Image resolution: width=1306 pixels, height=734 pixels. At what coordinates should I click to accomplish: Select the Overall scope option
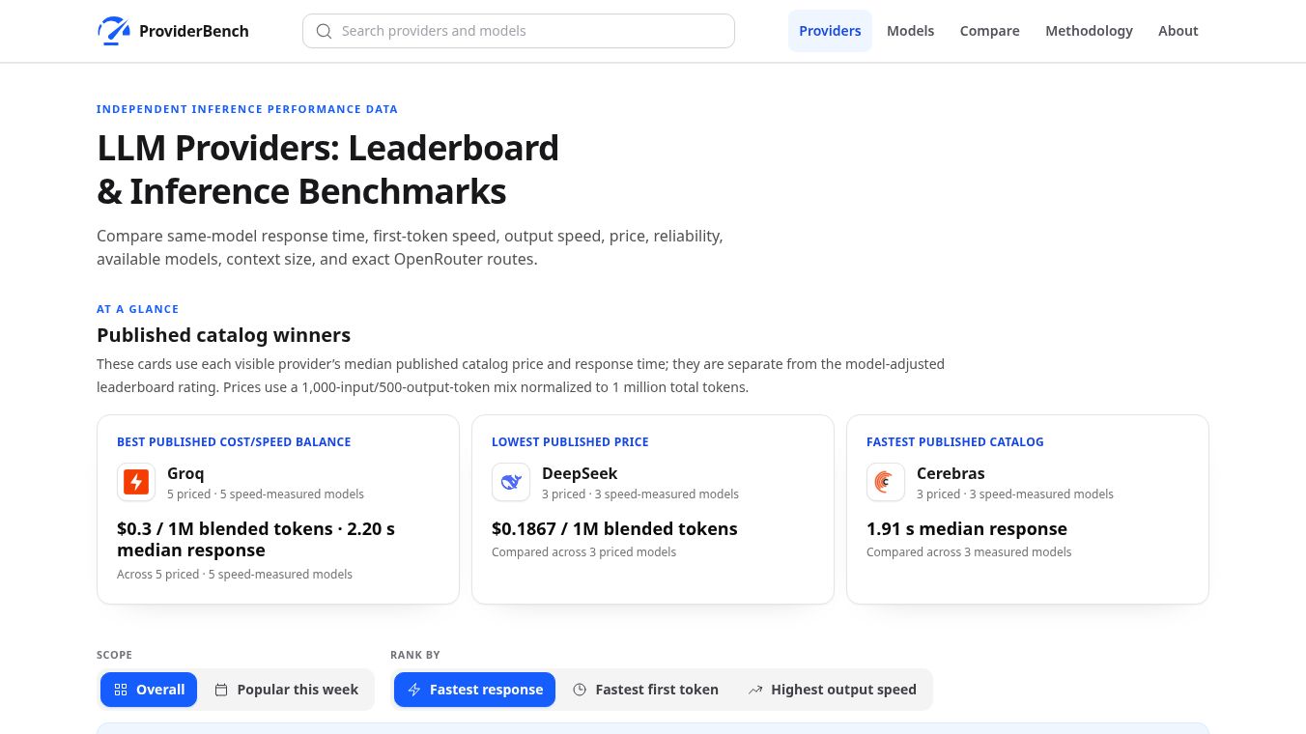pos(149,690)
